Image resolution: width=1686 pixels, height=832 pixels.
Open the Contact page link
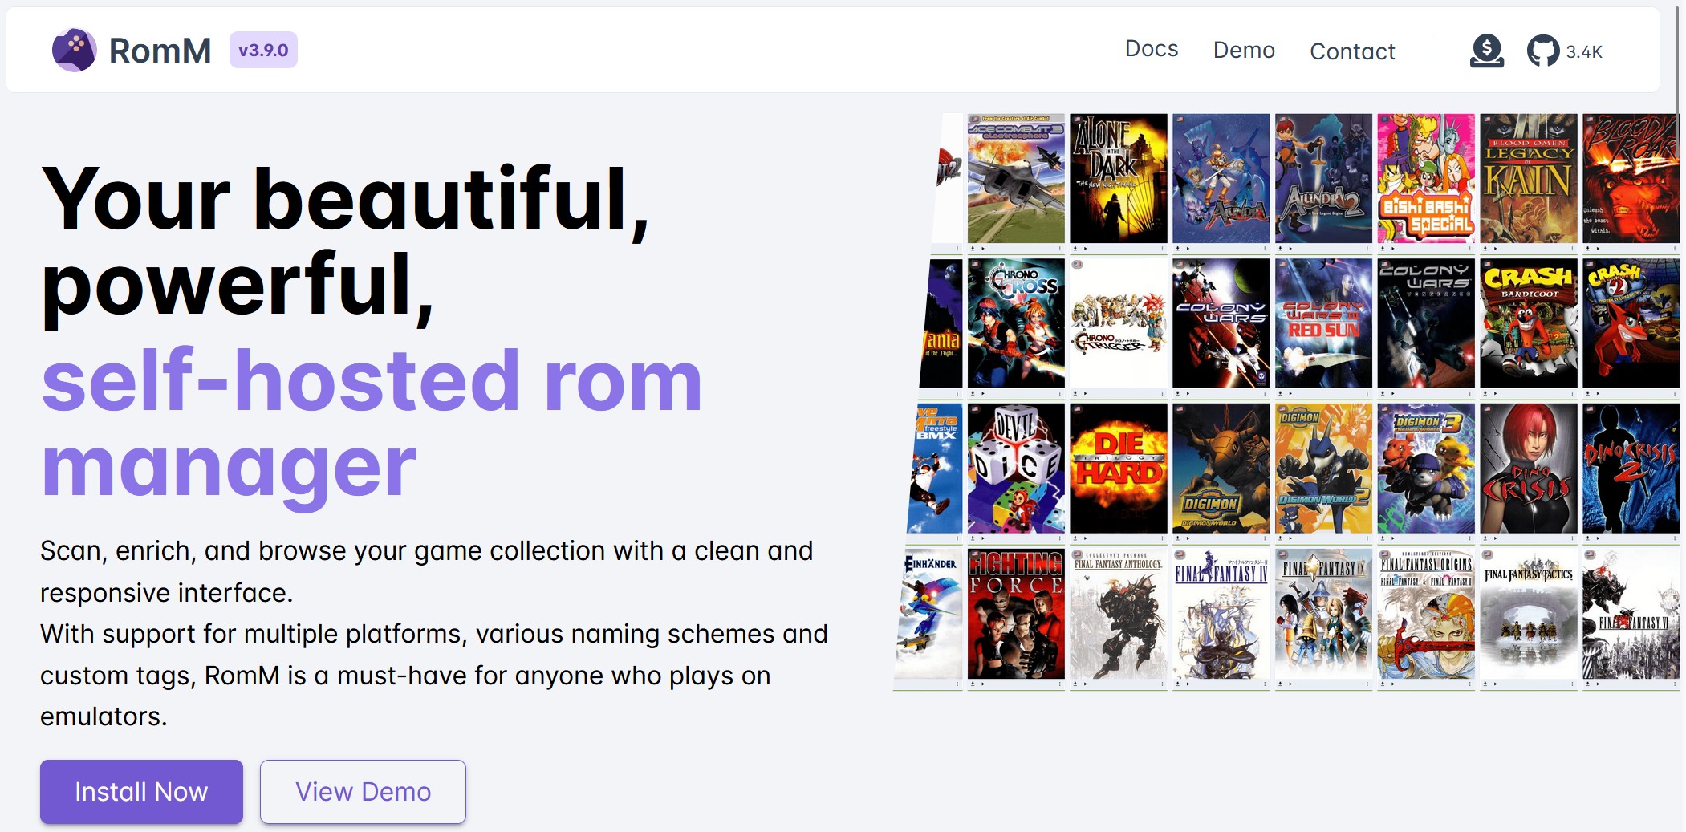tap(1352, 51)
